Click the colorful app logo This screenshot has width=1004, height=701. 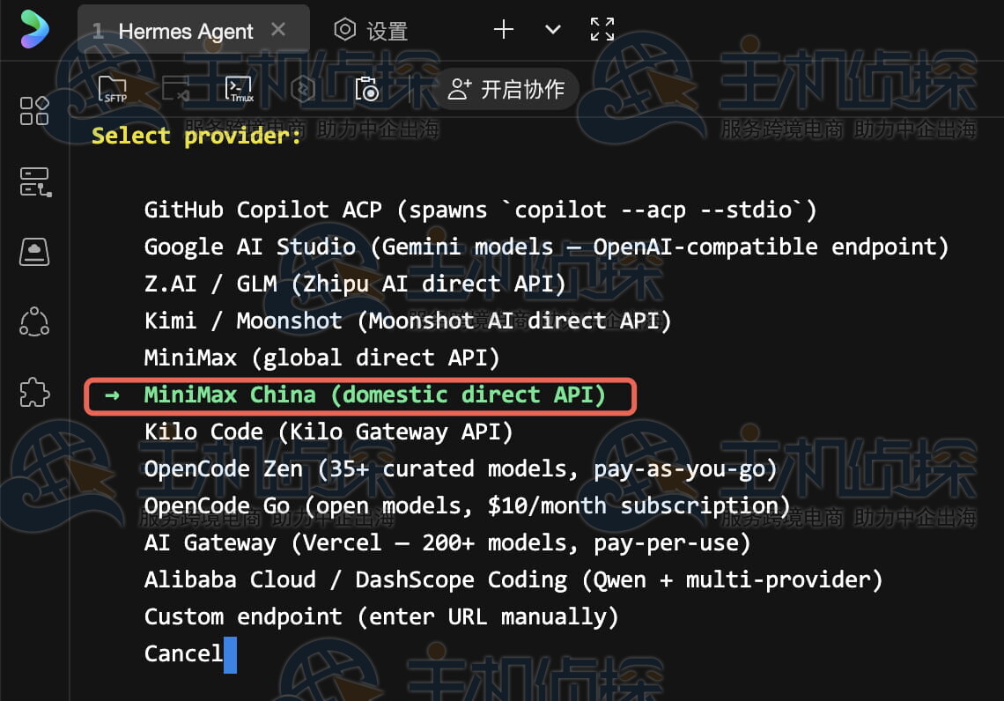[x=34, y=29]
